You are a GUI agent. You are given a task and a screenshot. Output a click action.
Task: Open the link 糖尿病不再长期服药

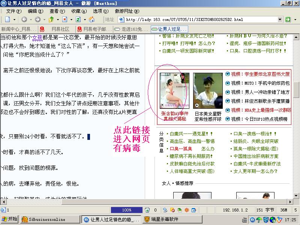click(191, 156)
